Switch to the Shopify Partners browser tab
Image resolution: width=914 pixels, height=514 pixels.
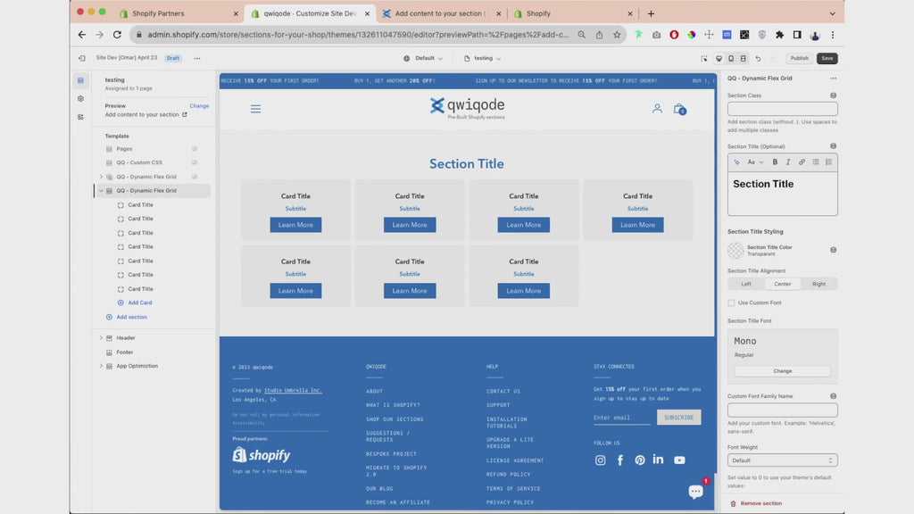pyautogui.click(x=157, y=13)
